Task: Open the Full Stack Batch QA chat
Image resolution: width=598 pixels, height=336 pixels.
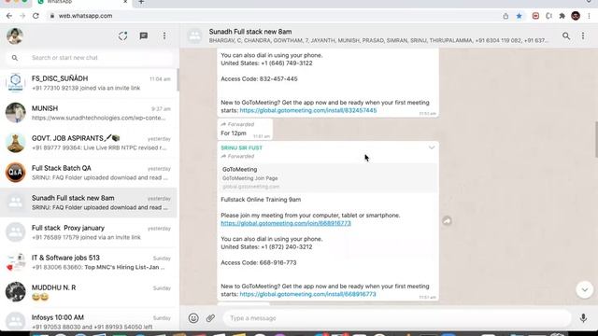Action: pos(89,173)
